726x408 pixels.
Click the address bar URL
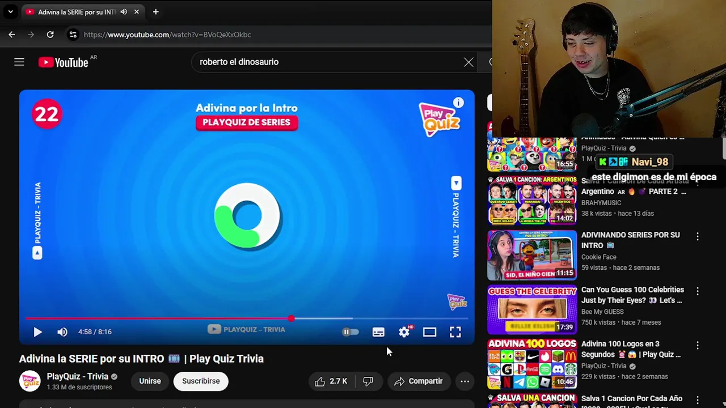click(167, 35)
